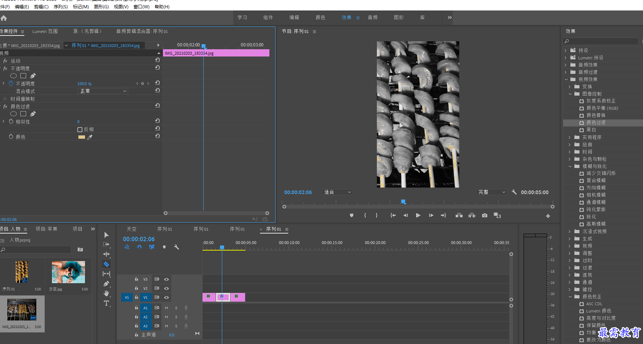The height and width of the screenshot is (344, 643).
Task: Switch to the 音频 workspace tab
Action: coord(373,17)
